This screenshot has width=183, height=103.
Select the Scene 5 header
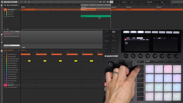point(129,7)
